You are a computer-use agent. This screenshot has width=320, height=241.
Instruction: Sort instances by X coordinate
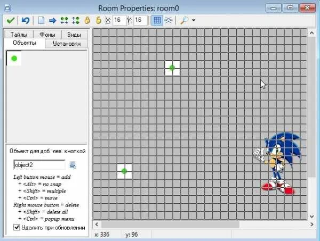[65, 20]
